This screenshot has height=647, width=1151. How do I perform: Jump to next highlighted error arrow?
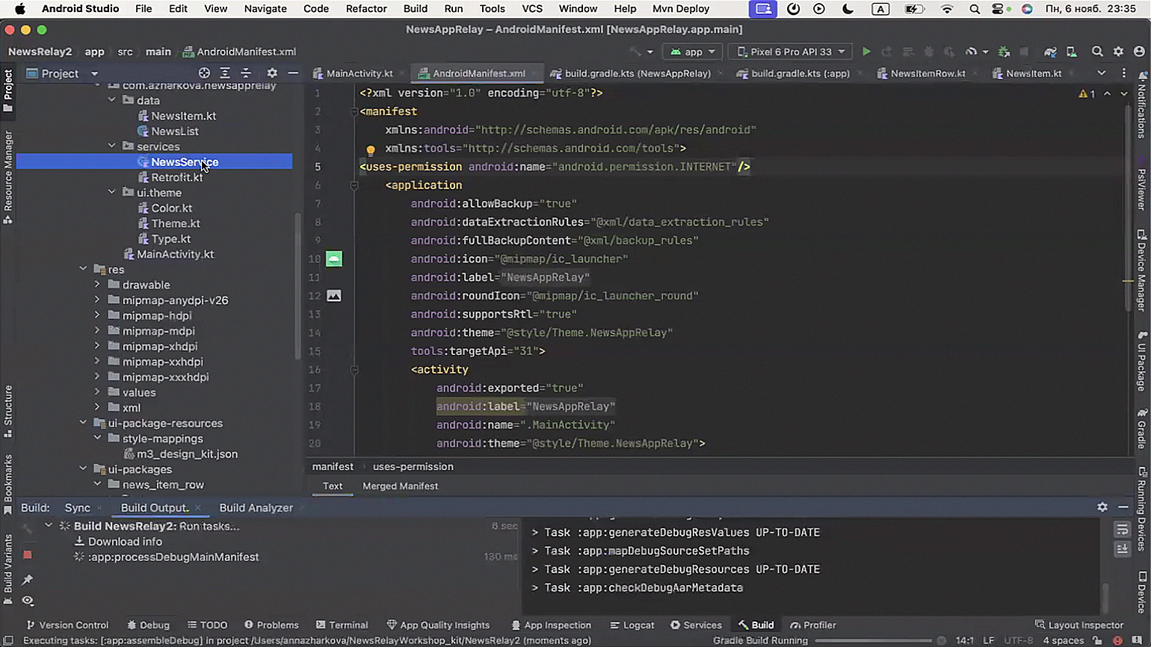coord(1123,93)
